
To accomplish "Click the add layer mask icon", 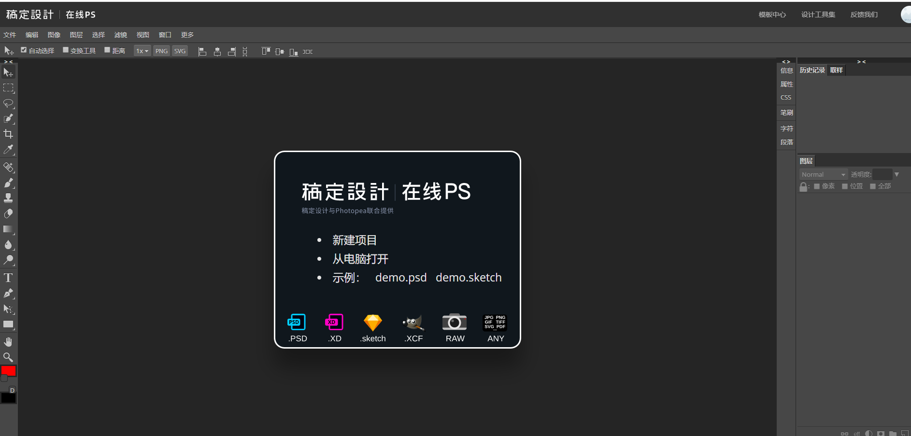I will tap(881, 433).
